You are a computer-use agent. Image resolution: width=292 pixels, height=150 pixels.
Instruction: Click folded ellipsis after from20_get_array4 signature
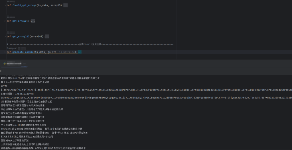[x=65, y=5]
